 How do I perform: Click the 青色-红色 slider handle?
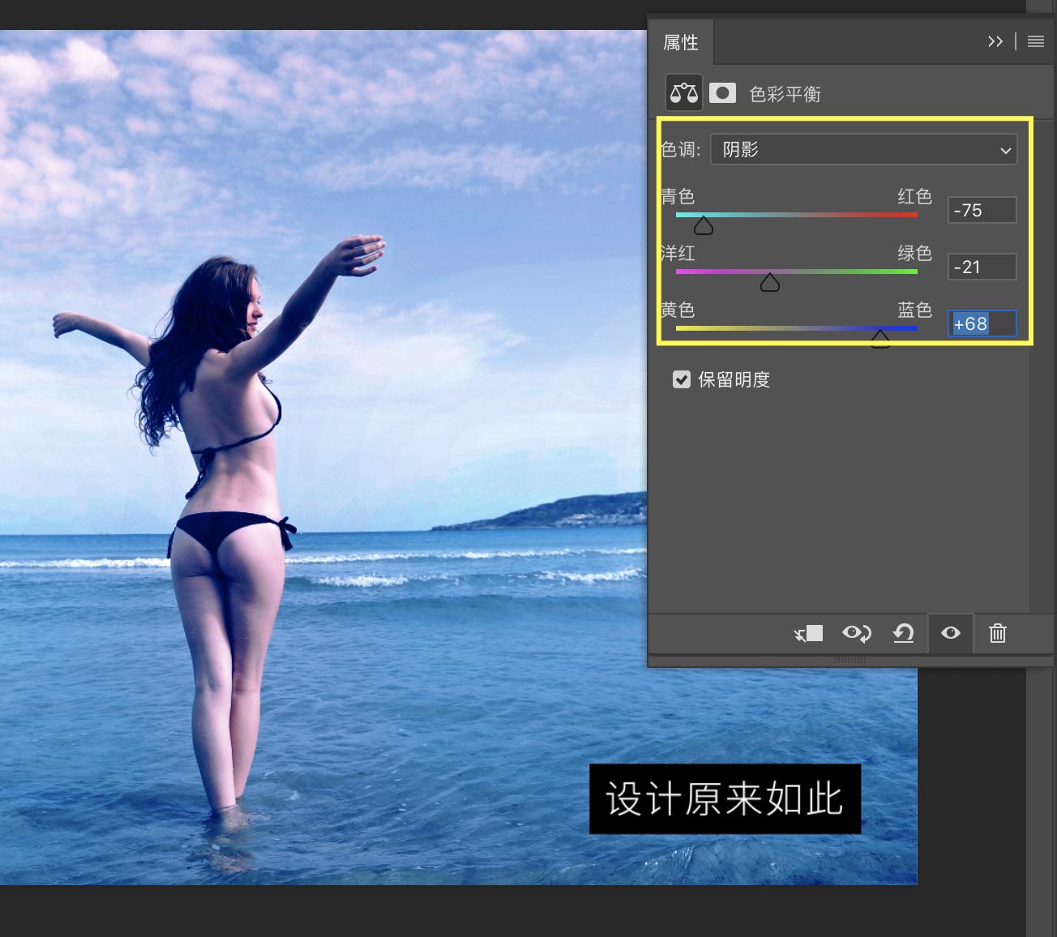tap(702, 225)
